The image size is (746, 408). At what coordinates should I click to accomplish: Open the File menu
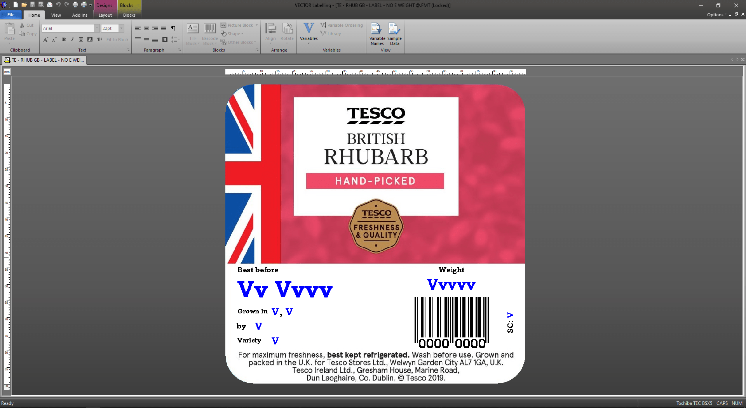point(11,15)
